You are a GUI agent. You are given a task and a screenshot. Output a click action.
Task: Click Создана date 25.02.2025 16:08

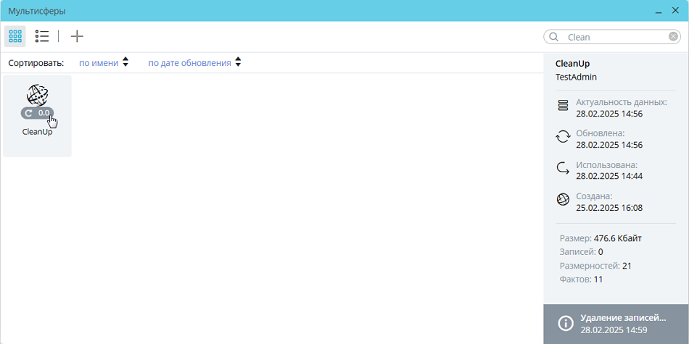coord(609,208)
